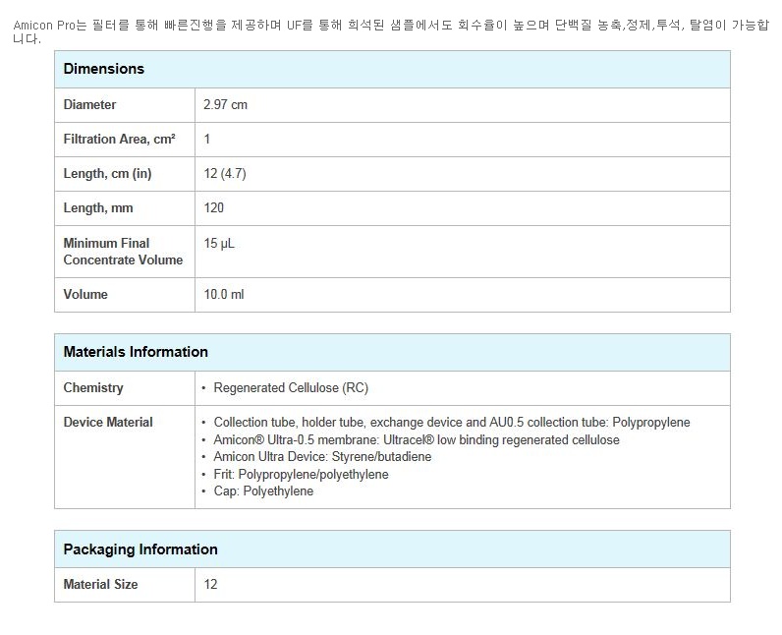Click the Cap: Polyethylene line

[x=263, y=491]
